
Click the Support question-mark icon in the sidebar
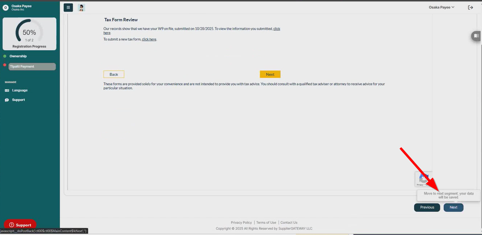coord(6,99)
